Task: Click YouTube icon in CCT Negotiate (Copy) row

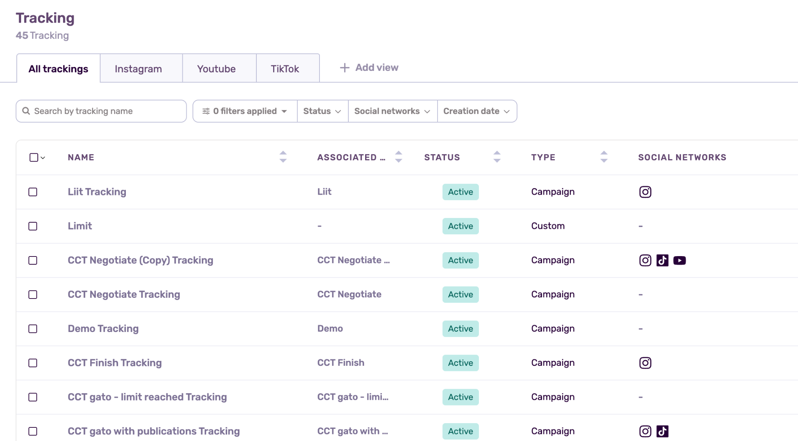Action: 679,260
